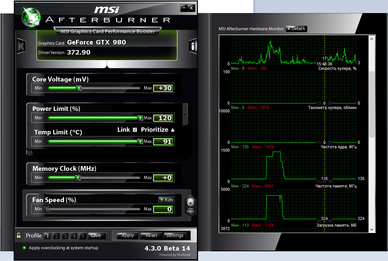Click the Memory Clock slider handle
Image resolution: width=388 pixels, height=261 pixels.
[78, 177]
